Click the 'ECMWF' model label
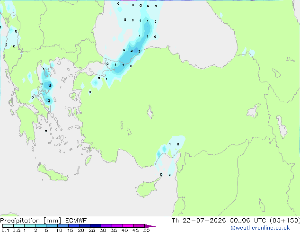300x232 pixels. 76,221
